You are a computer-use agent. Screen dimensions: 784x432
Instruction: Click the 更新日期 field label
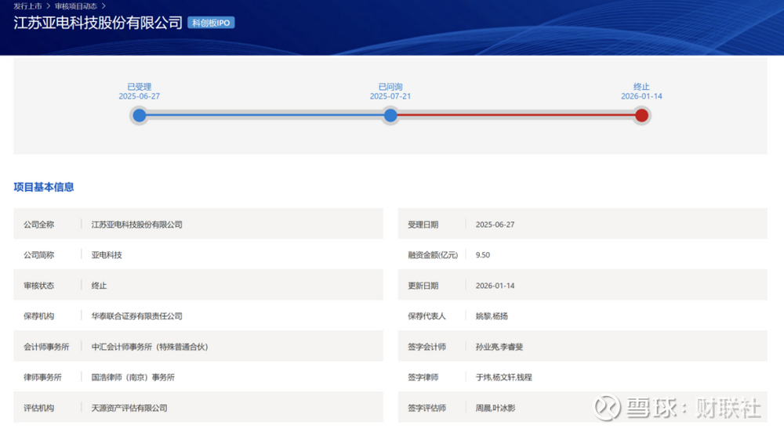[x=423, y=286]
